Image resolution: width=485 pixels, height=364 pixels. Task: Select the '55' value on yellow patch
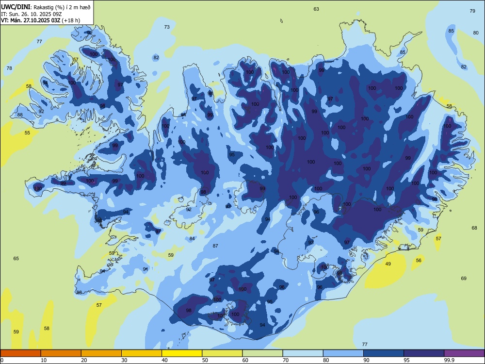point(27,133)
